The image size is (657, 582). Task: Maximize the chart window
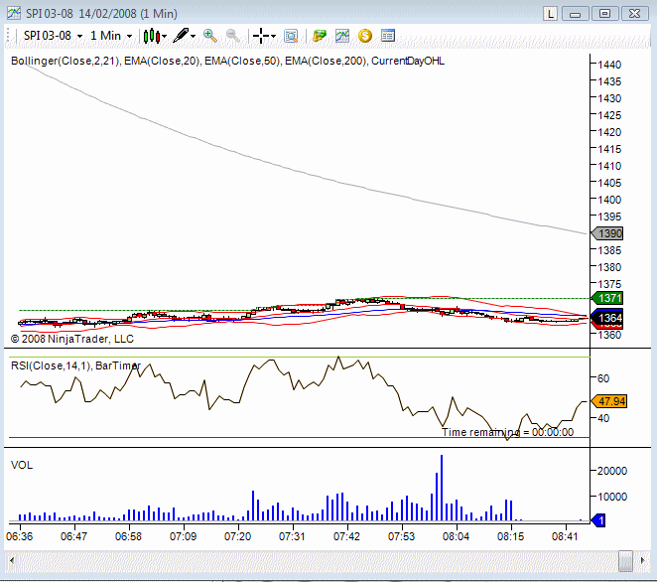[604, 14]
